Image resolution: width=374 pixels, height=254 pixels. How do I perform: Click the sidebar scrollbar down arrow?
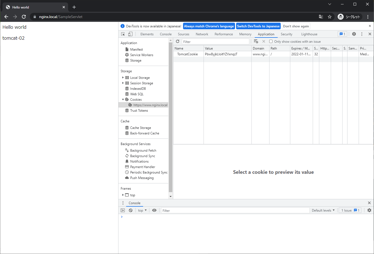click(171, 196)
